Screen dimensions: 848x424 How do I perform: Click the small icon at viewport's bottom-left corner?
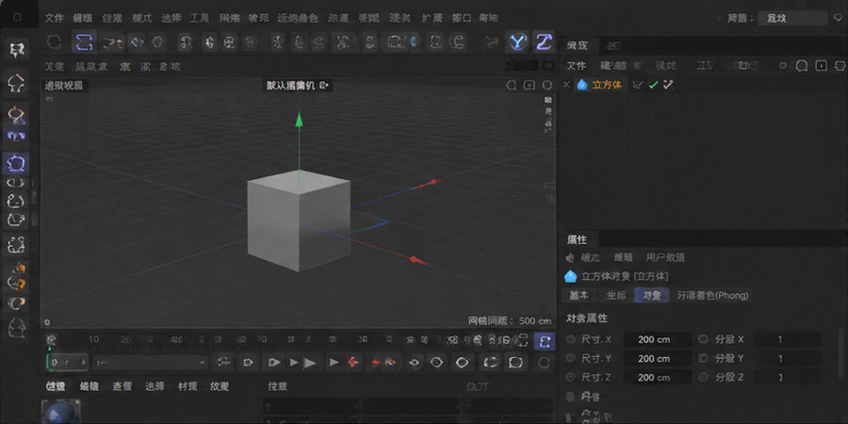(47, 322)
